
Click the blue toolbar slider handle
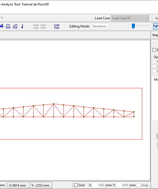133,26
